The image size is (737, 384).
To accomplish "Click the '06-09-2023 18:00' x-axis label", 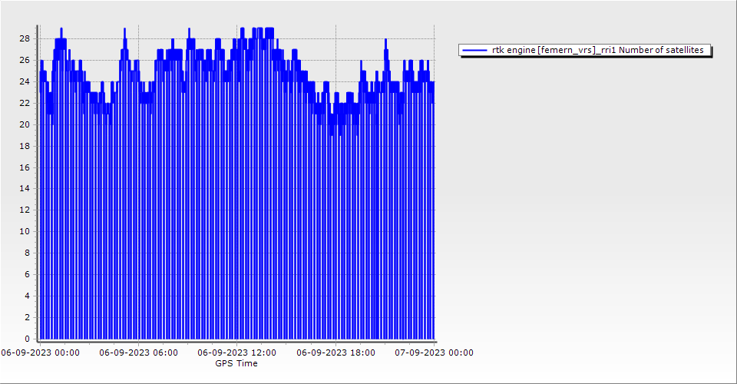I will point(335,353).
